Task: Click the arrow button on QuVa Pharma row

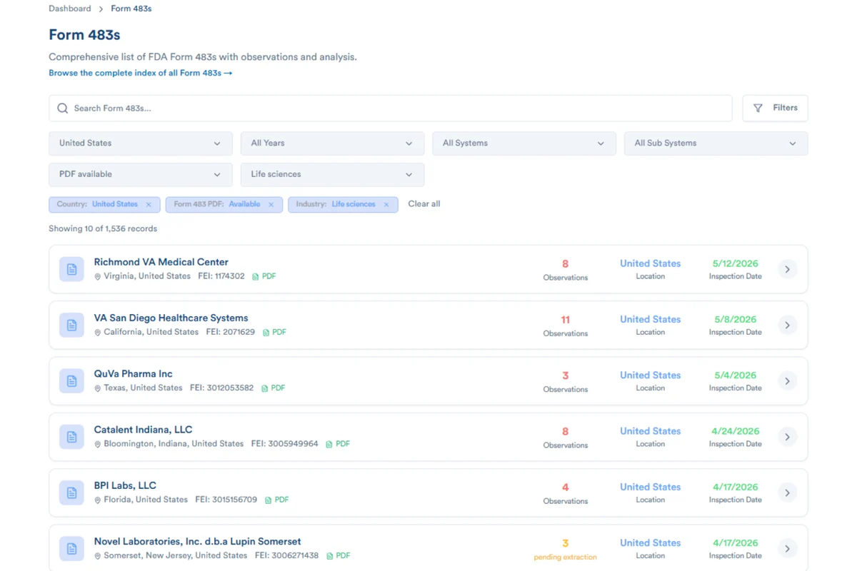Action: tap(787, 381)
